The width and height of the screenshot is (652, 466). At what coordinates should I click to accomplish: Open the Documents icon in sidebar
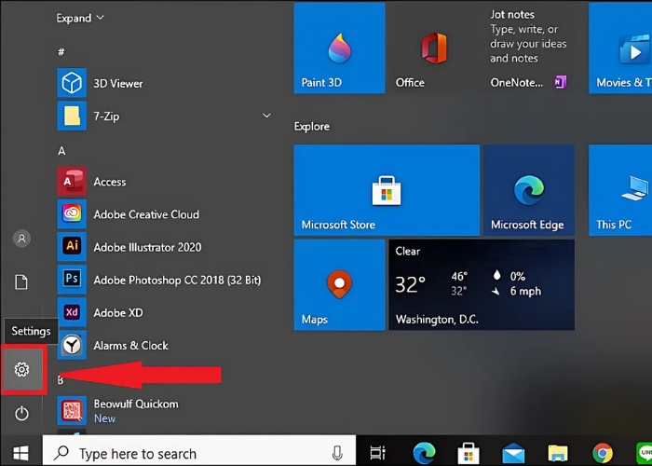(x=21, y=281)
